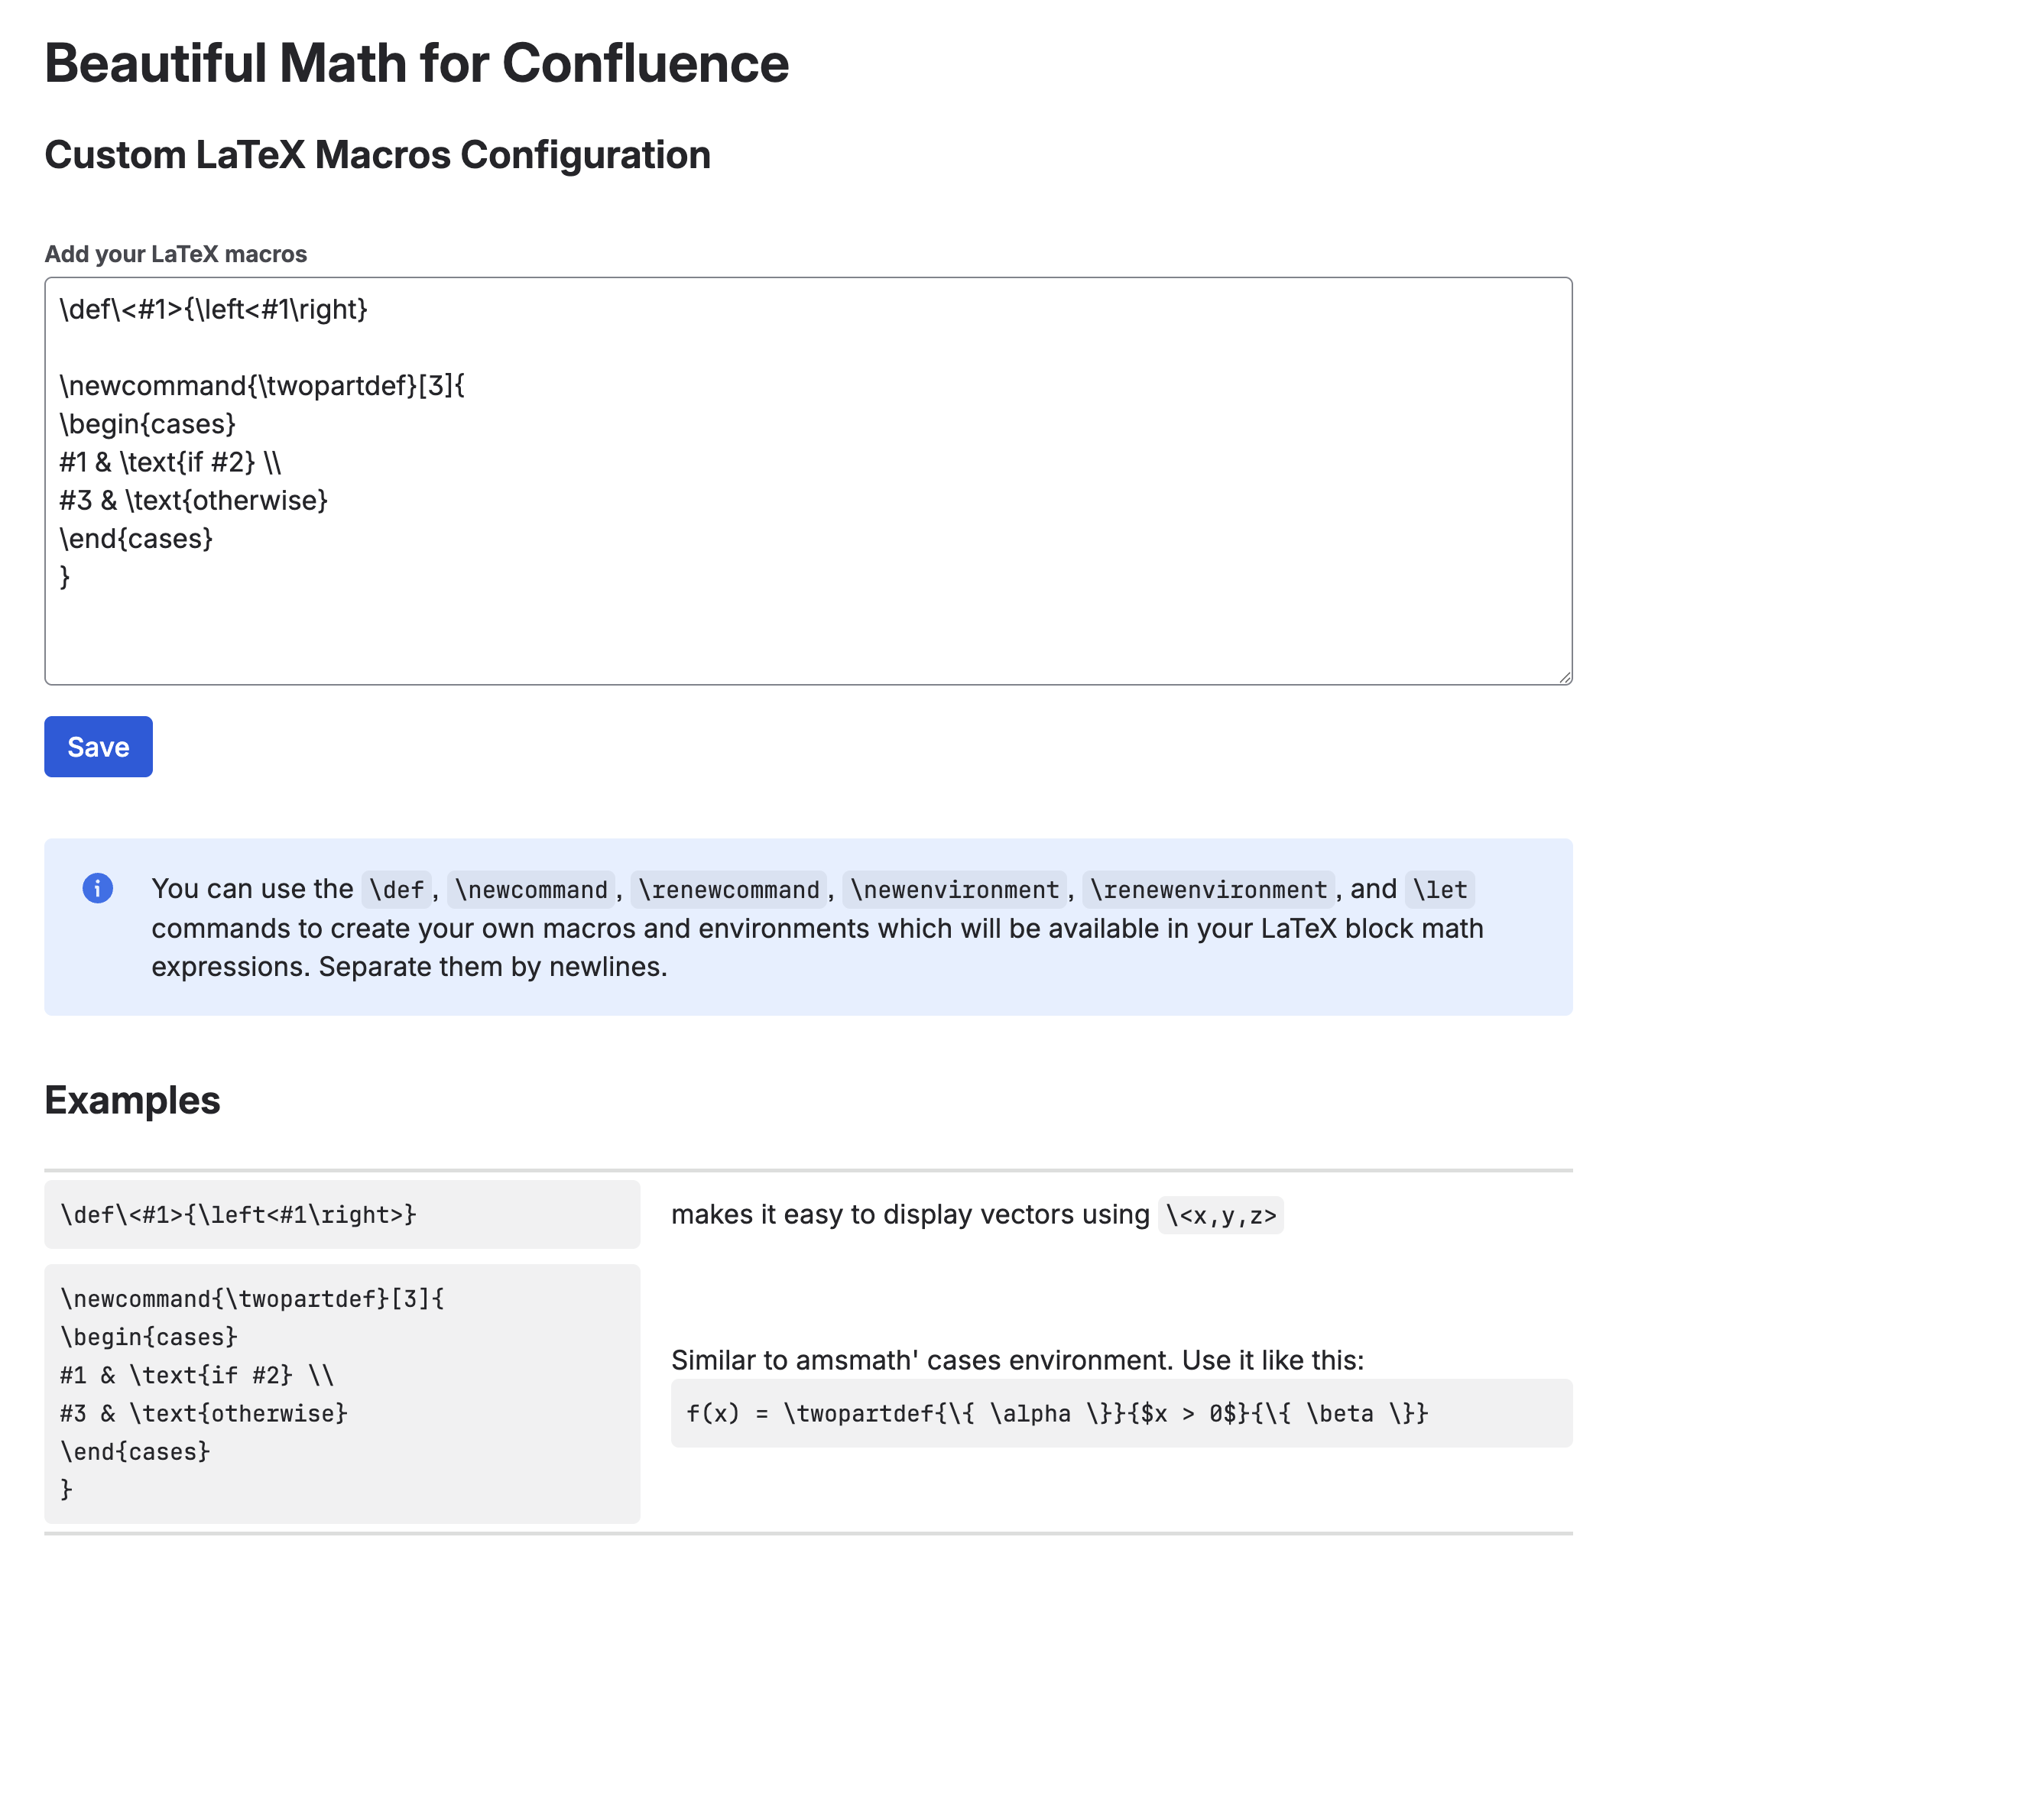Click the \begin{cases} line in textarea

(148, 424)
